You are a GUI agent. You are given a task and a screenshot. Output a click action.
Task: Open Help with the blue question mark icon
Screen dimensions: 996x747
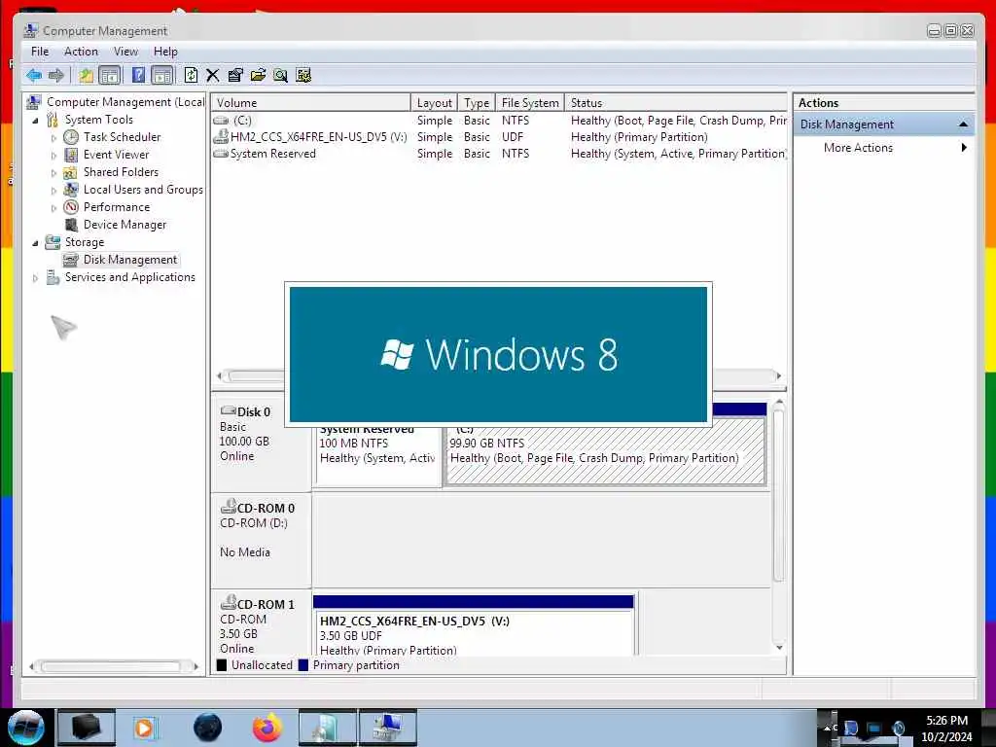[138, 76]
